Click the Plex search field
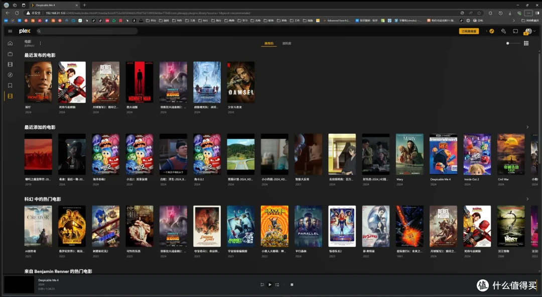This screenshot has height=297, width=542. point(87,31)
